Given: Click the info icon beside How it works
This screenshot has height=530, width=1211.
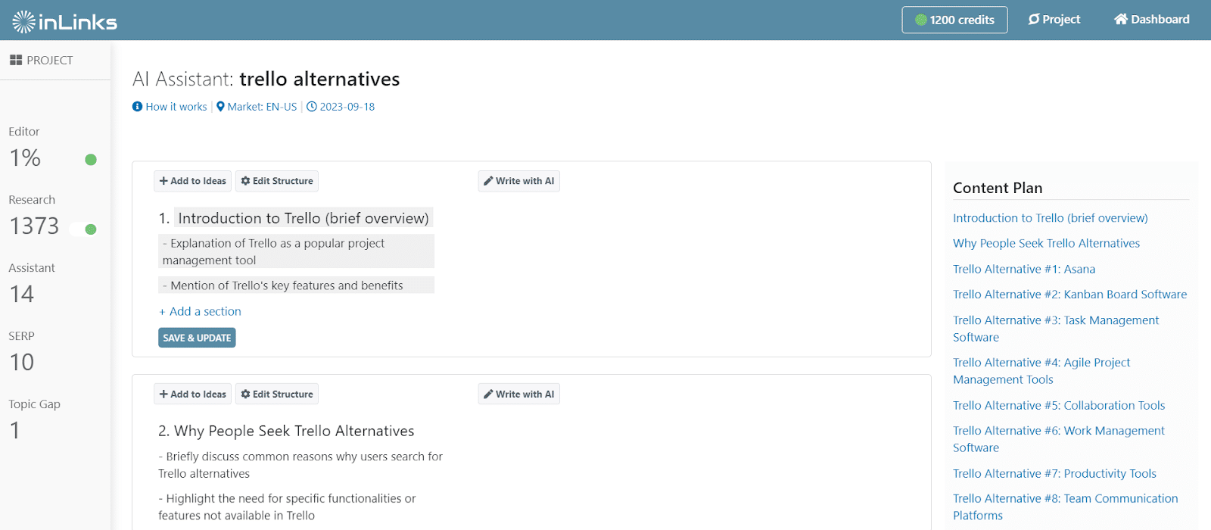Looking at the screenshot, I should coord(137,107).
